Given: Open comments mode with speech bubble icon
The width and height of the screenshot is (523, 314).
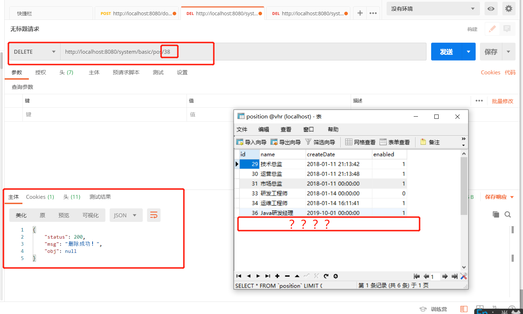Looking at the screenshot, I should pyautogui.click(x=507, y=29).
